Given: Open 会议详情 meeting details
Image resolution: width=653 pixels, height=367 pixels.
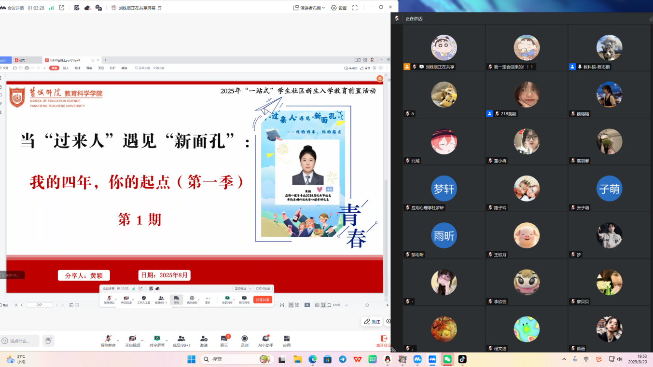Looking at the screenshot, I should click(13, 8).
